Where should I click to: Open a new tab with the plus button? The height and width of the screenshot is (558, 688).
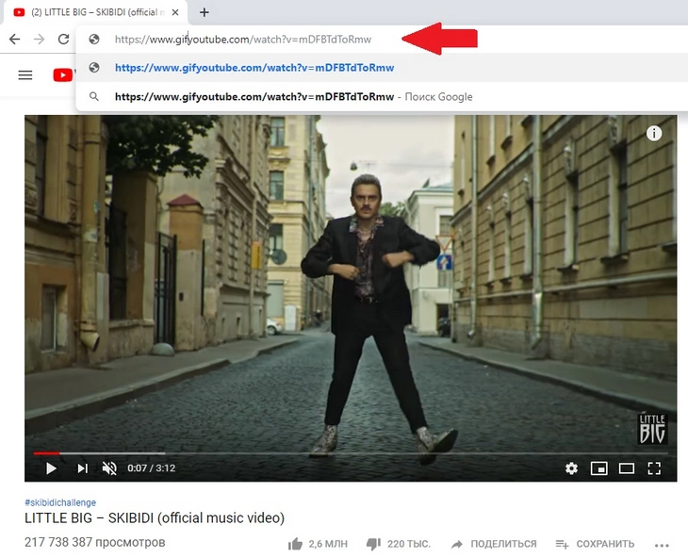tap(204, 12)
